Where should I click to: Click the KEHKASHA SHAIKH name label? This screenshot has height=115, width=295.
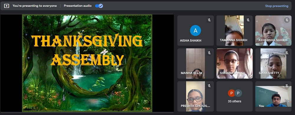click(x=273, y=40)
